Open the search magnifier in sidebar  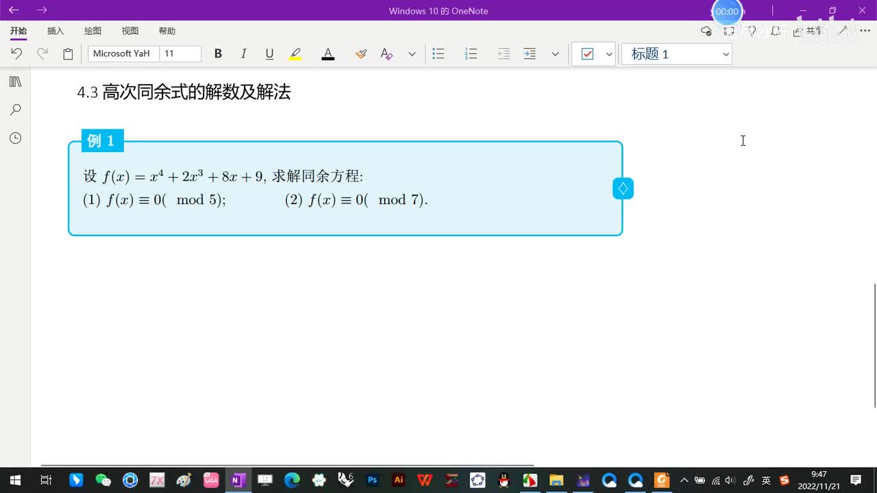(15, 110)
